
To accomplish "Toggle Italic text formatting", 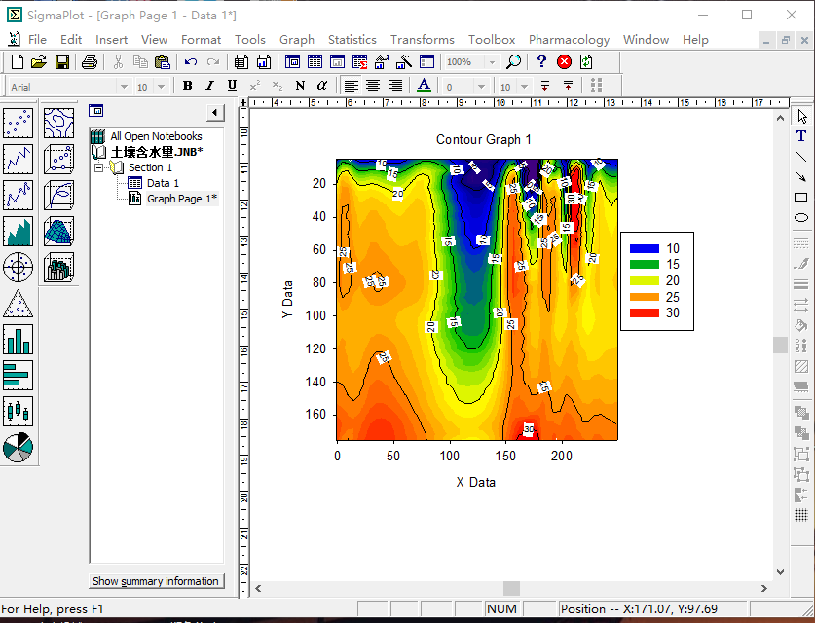I will click(x=209, y=86).
